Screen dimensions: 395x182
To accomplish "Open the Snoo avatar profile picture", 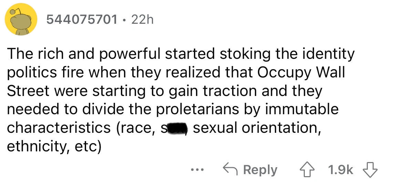I will 21,20.
